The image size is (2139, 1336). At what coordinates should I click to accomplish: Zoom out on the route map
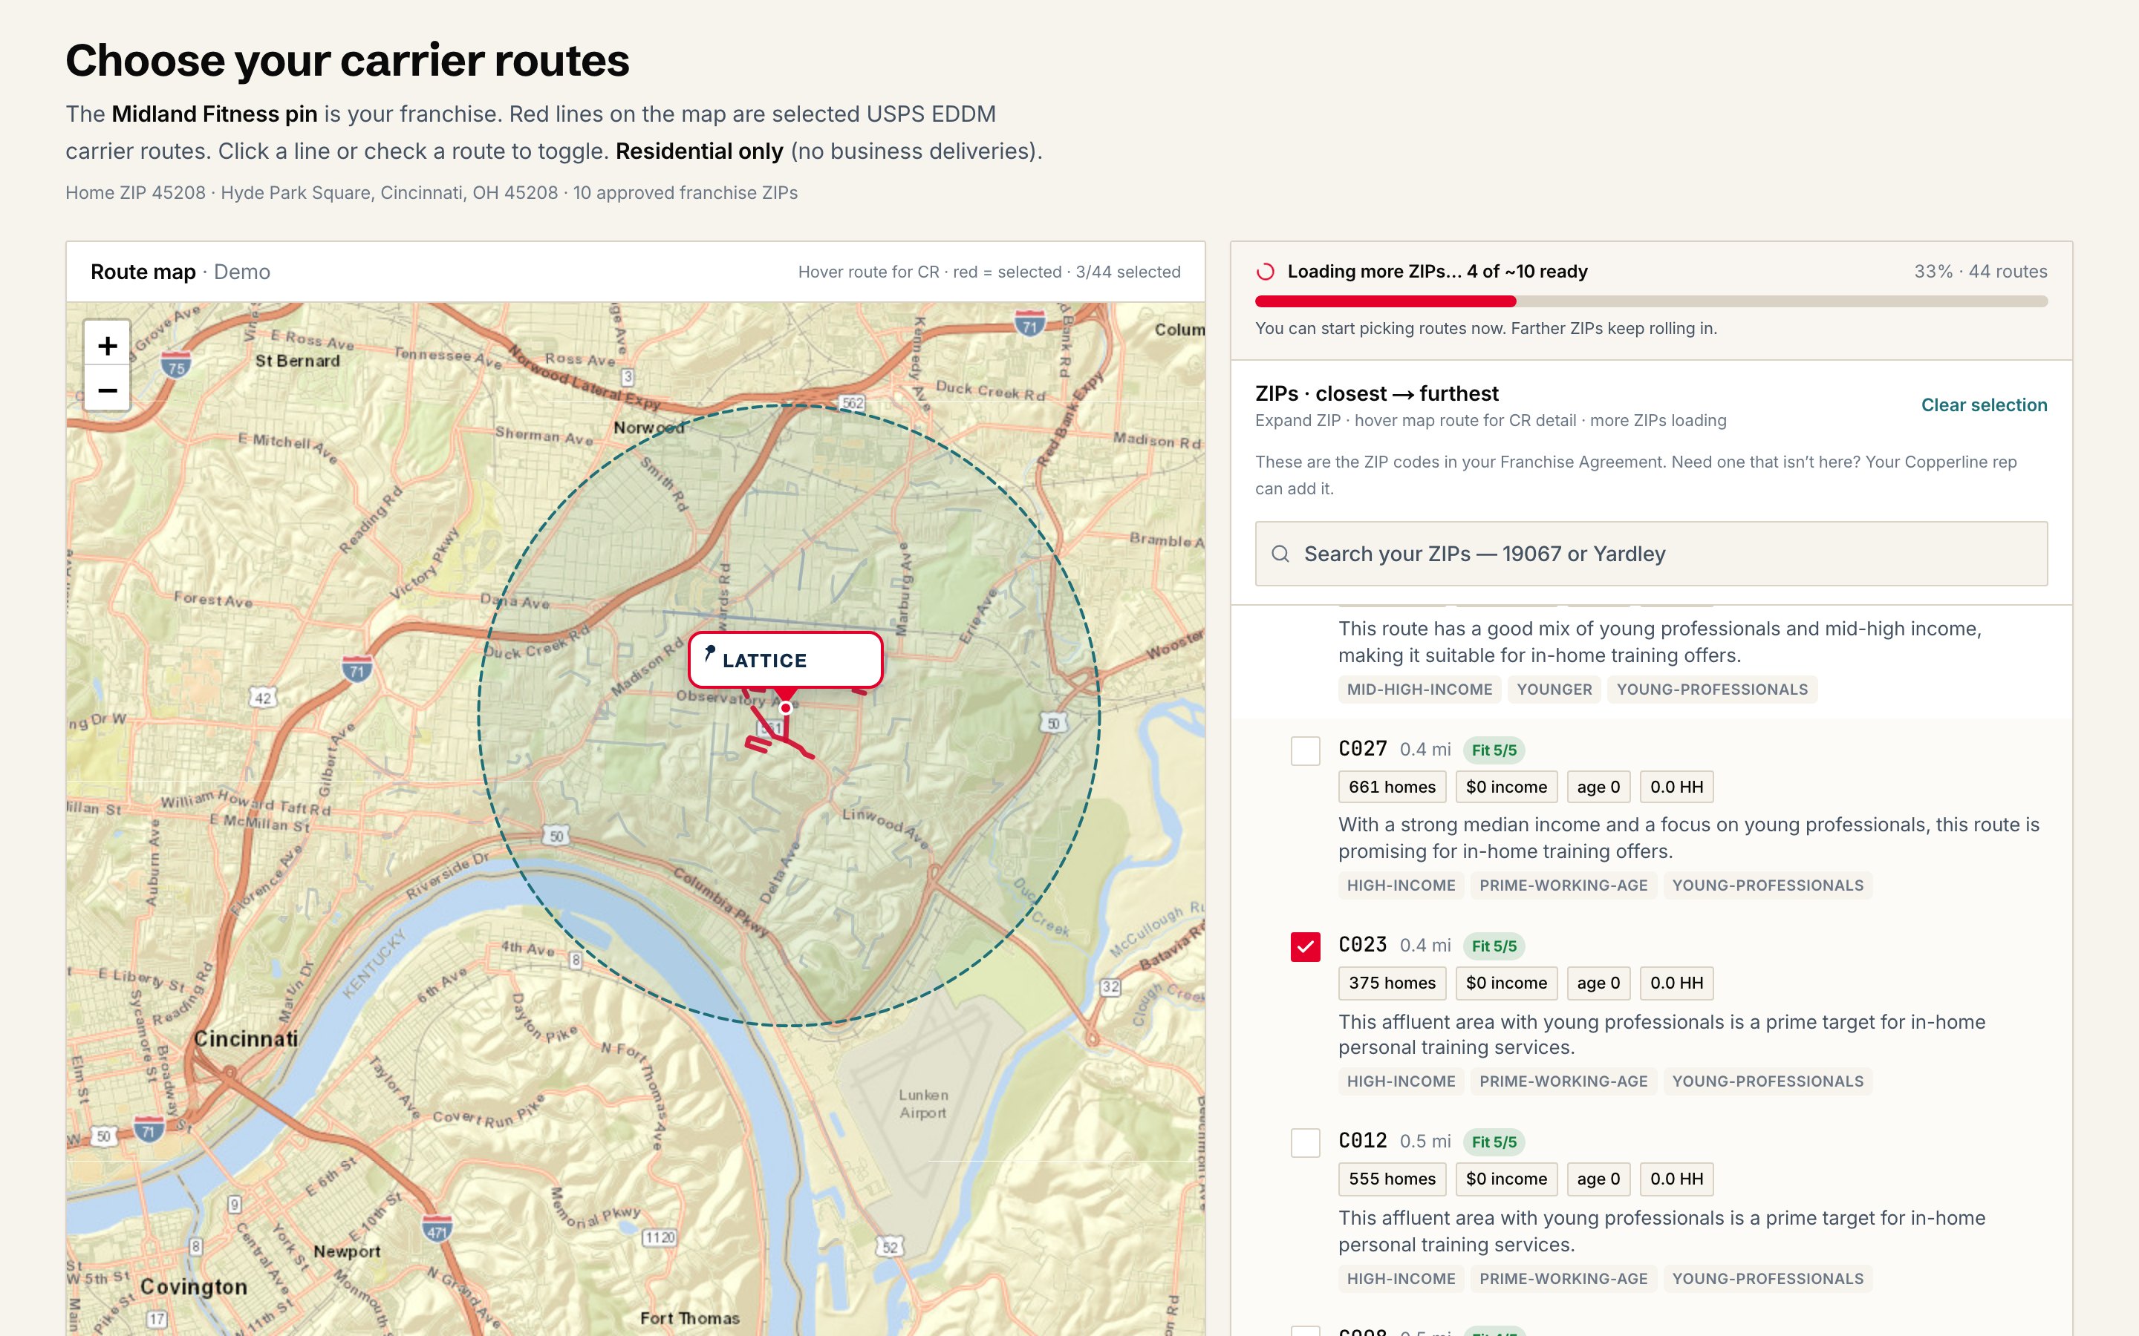107,390
